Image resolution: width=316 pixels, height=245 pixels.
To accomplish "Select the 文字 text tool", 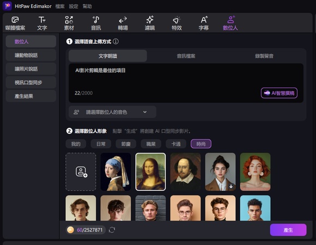I will (42, 23).
